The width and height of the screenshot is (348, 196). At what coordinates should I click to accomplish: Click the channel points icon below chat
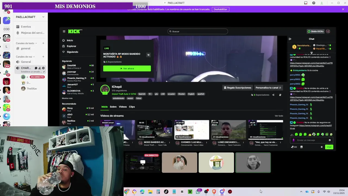point(294,147)
